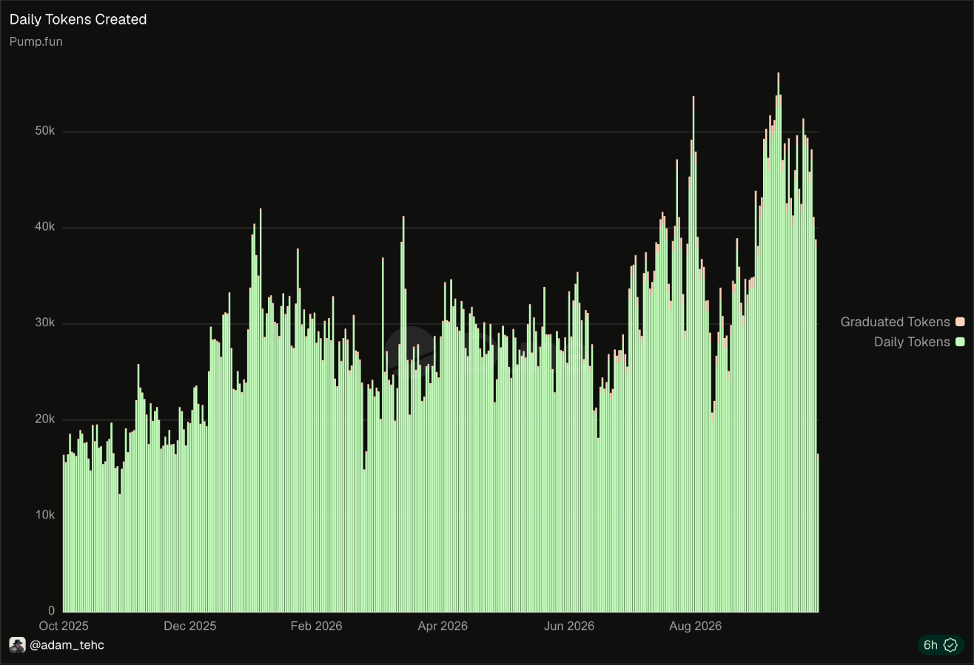Toggle the Graduated Tokens legend label
974x665 pixels.
895,323
